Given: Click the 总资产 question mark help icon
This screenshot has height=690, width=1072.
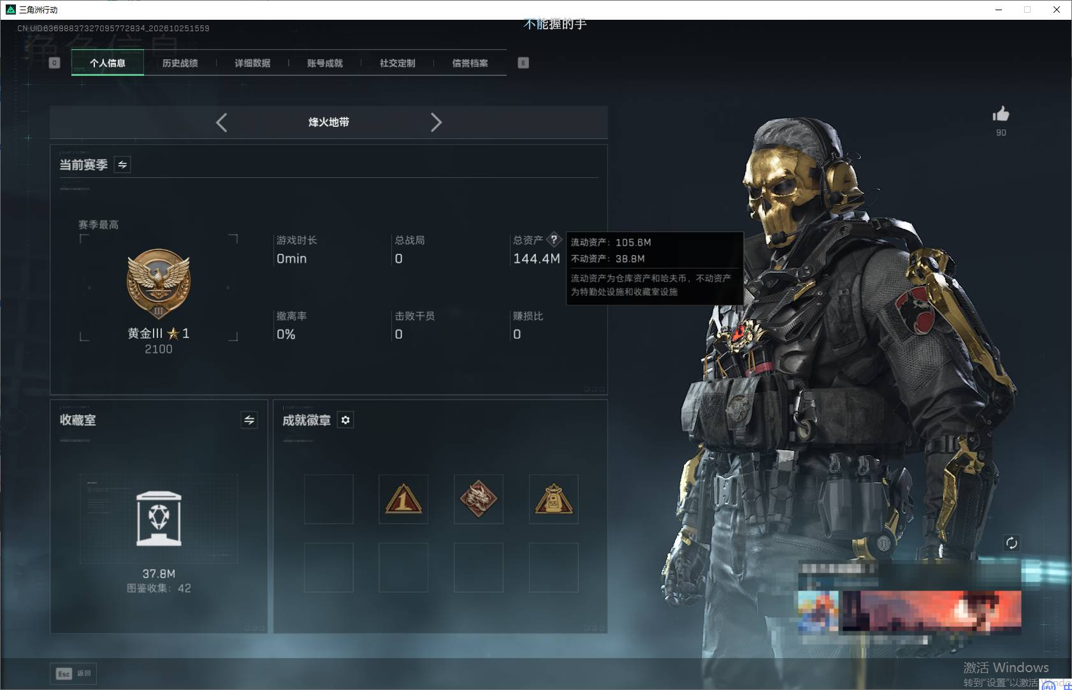Looking at the screenshot, I should click(x=554, y=240).
